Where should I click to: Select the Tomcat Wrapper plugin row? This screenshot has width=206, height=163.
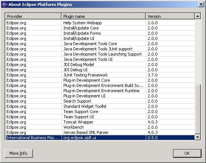click(x=100, y=122)
